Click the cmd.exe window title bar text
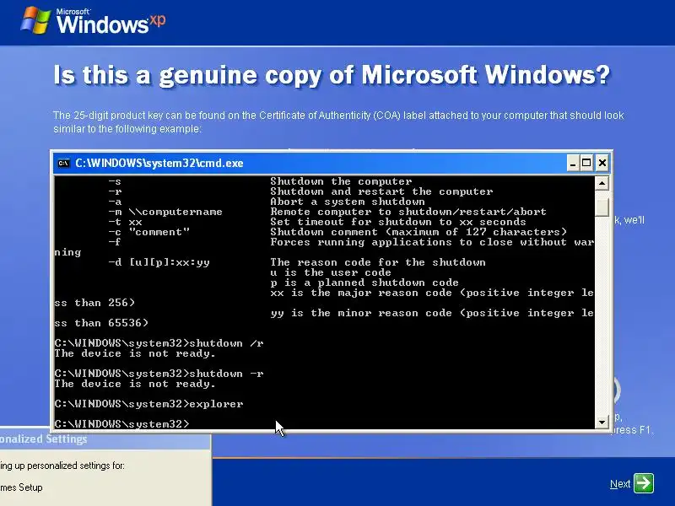This screenshot has width=675, height=506. pyautogui.click(x=159, y=163)
